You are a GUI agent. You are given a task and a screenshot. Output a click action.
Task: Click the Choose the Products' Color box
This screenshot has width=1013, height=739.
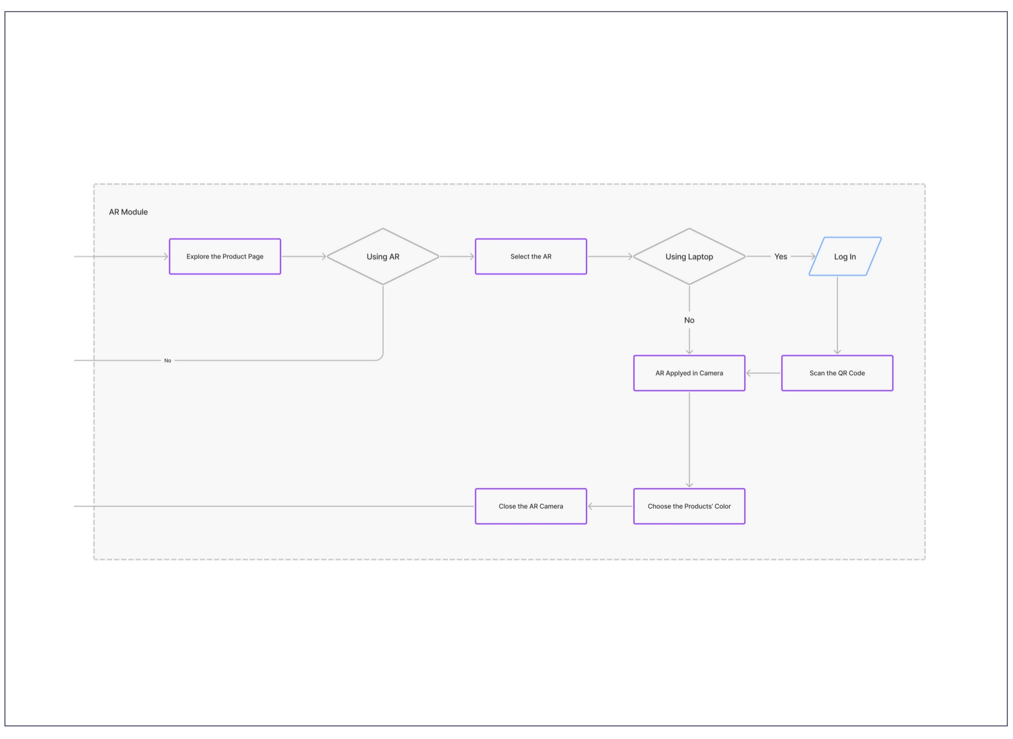coord(689,506)
